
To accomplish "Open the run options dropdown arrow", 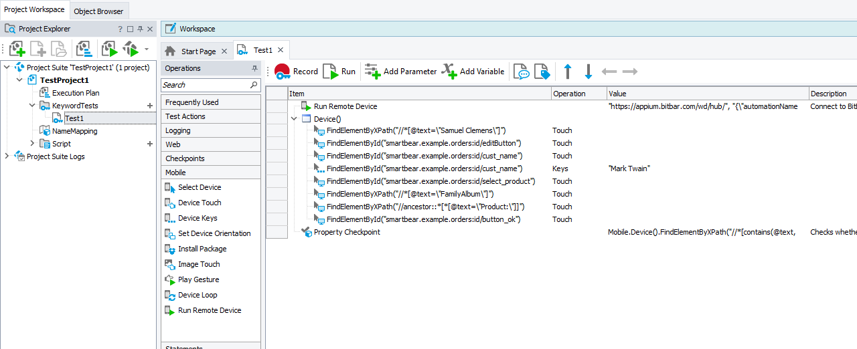I will (147, 49).
